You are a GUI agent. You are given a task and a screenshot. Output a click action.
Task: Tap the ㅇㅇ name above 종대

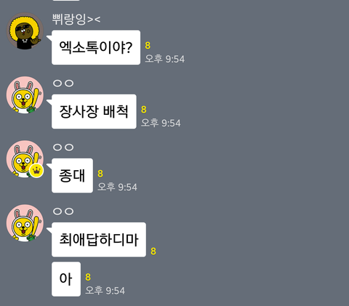(63, 148)
